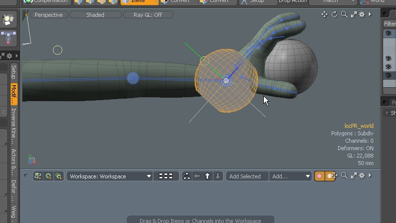Toggle visibility eye of the highlighted bottom item

pyautogui.click(x=389, y=75)
